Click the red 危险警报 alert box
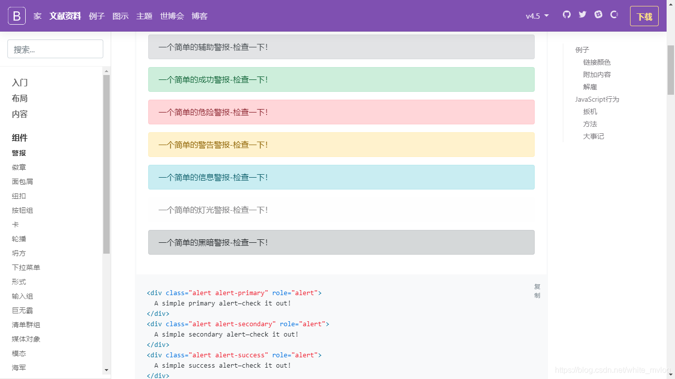The width and height of the screenshot is (675, 379). coord(341,112)
